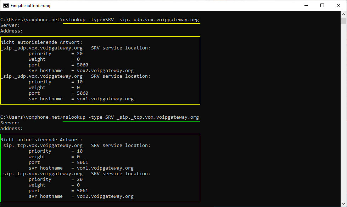
Task: Click the Eingabeaufforderung title text
Action: tap(30, 6)
